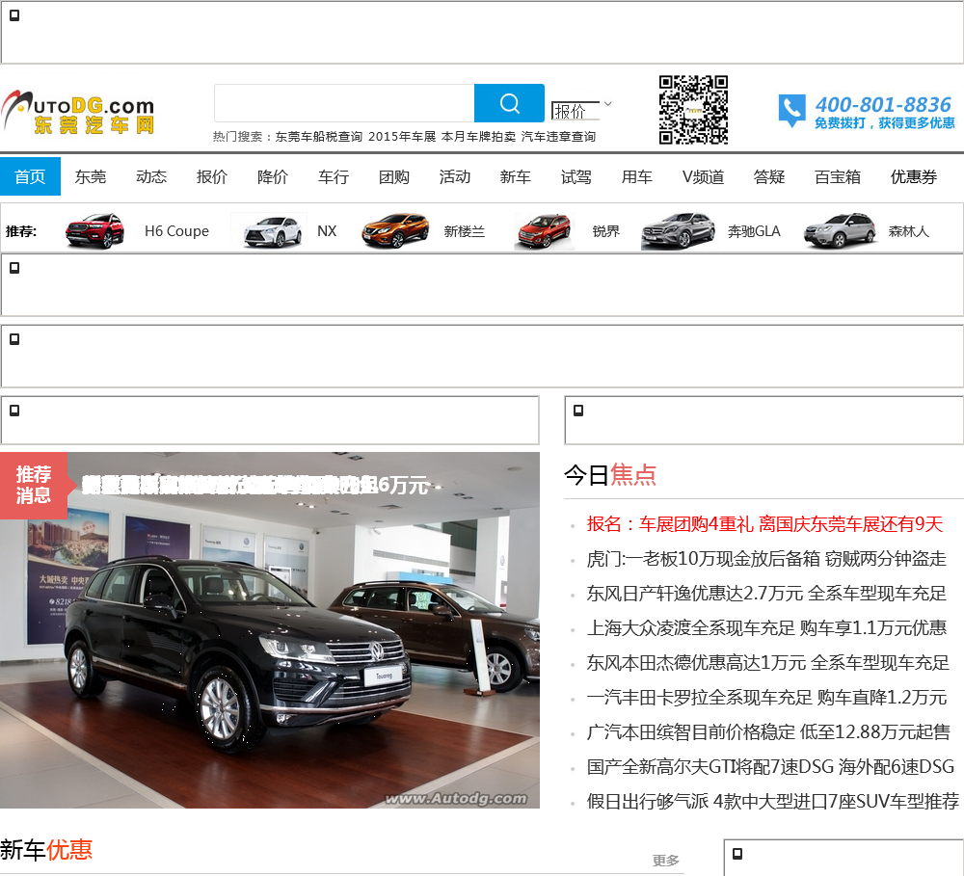Image resolution: width=964 pixels, height=876 pixels.
Task: Open the 森林人 recommended link
Action: point(909,231)
